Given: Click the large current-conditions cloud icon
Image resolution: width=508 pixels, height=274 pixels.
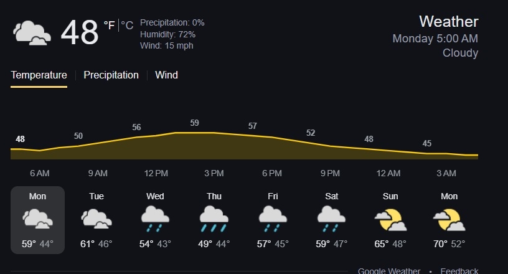Looking at the screenshot, I should (32, 32).
